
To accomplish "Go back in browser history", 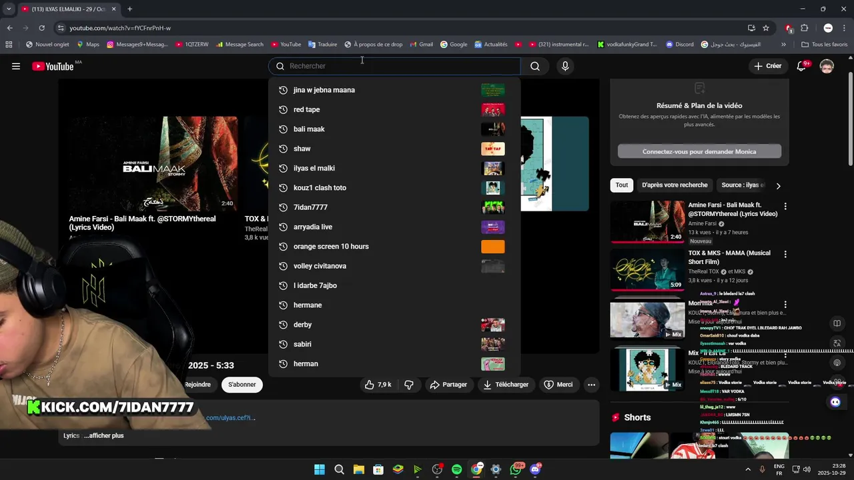I will (9, 28).
